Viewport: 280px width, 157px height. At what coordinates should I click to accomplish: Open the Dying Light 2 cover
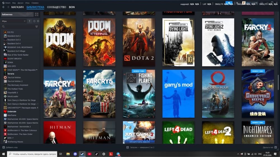(218, 42)
